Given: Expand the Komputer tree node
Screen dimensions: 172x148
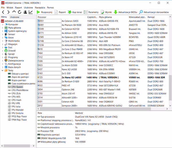Looking at the screenshot, I should coord(3,24).
